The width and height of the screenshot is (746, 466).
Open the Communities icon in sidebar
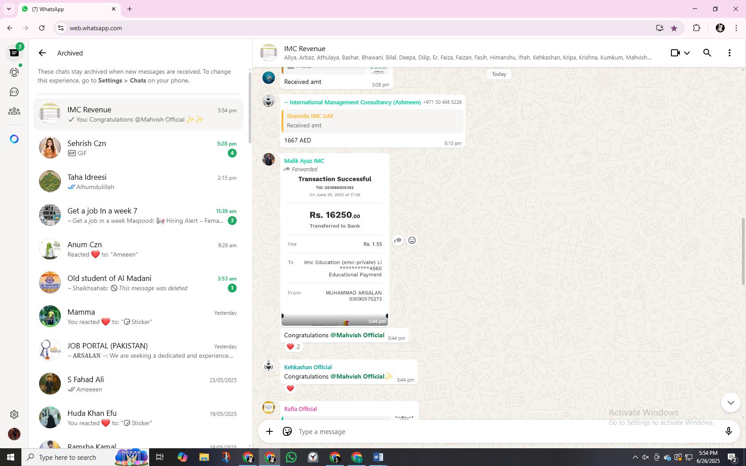click(14, 111)
